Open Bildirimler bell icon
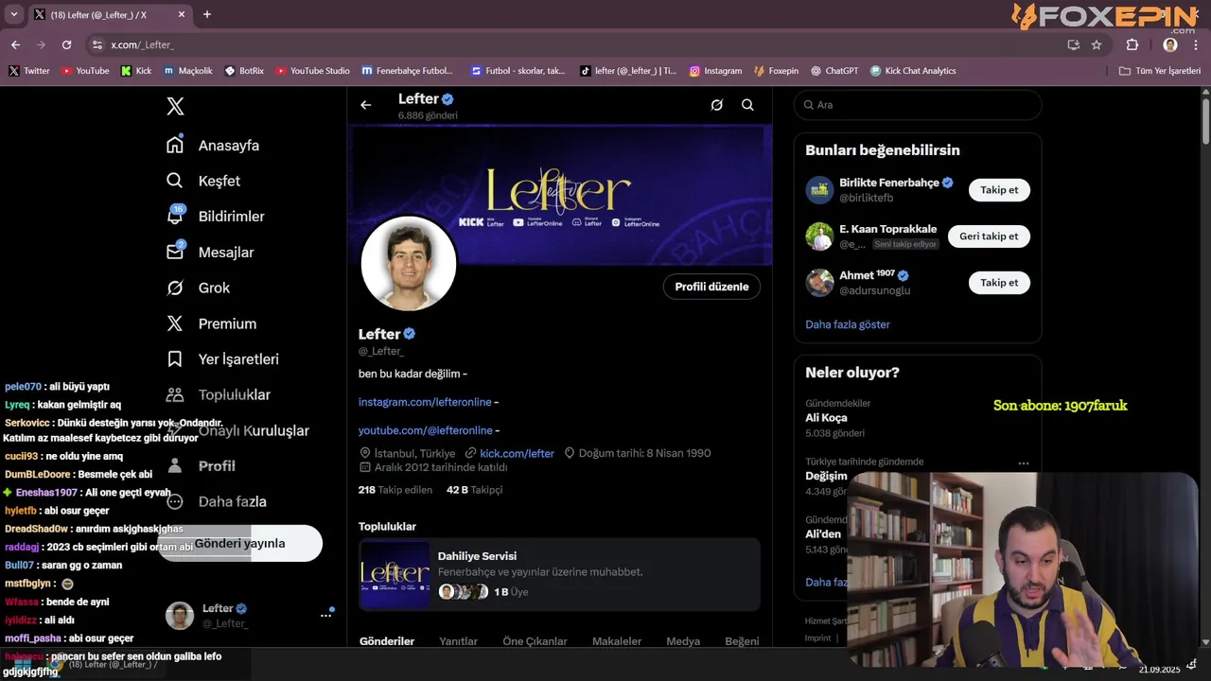Image resolution: width=1211 pixels, height=681 pixels. 175,216
